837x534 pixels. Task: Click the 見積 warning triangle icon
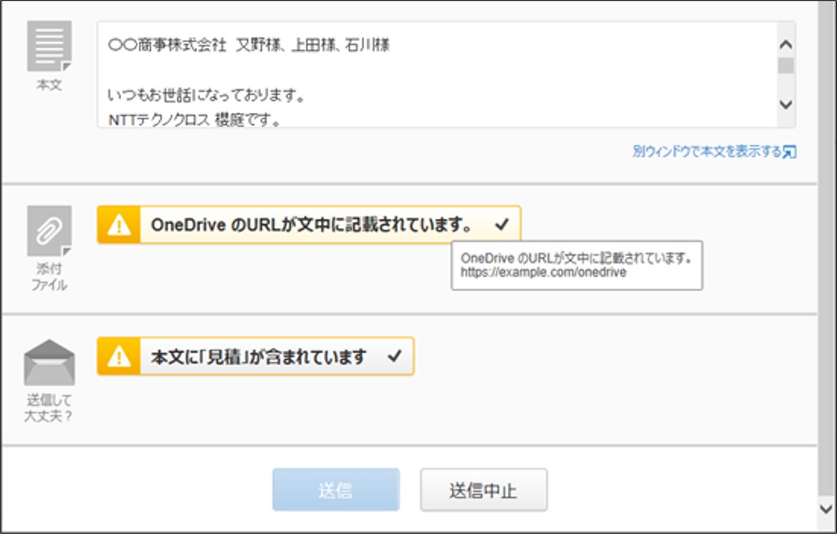tap(119, 356)
